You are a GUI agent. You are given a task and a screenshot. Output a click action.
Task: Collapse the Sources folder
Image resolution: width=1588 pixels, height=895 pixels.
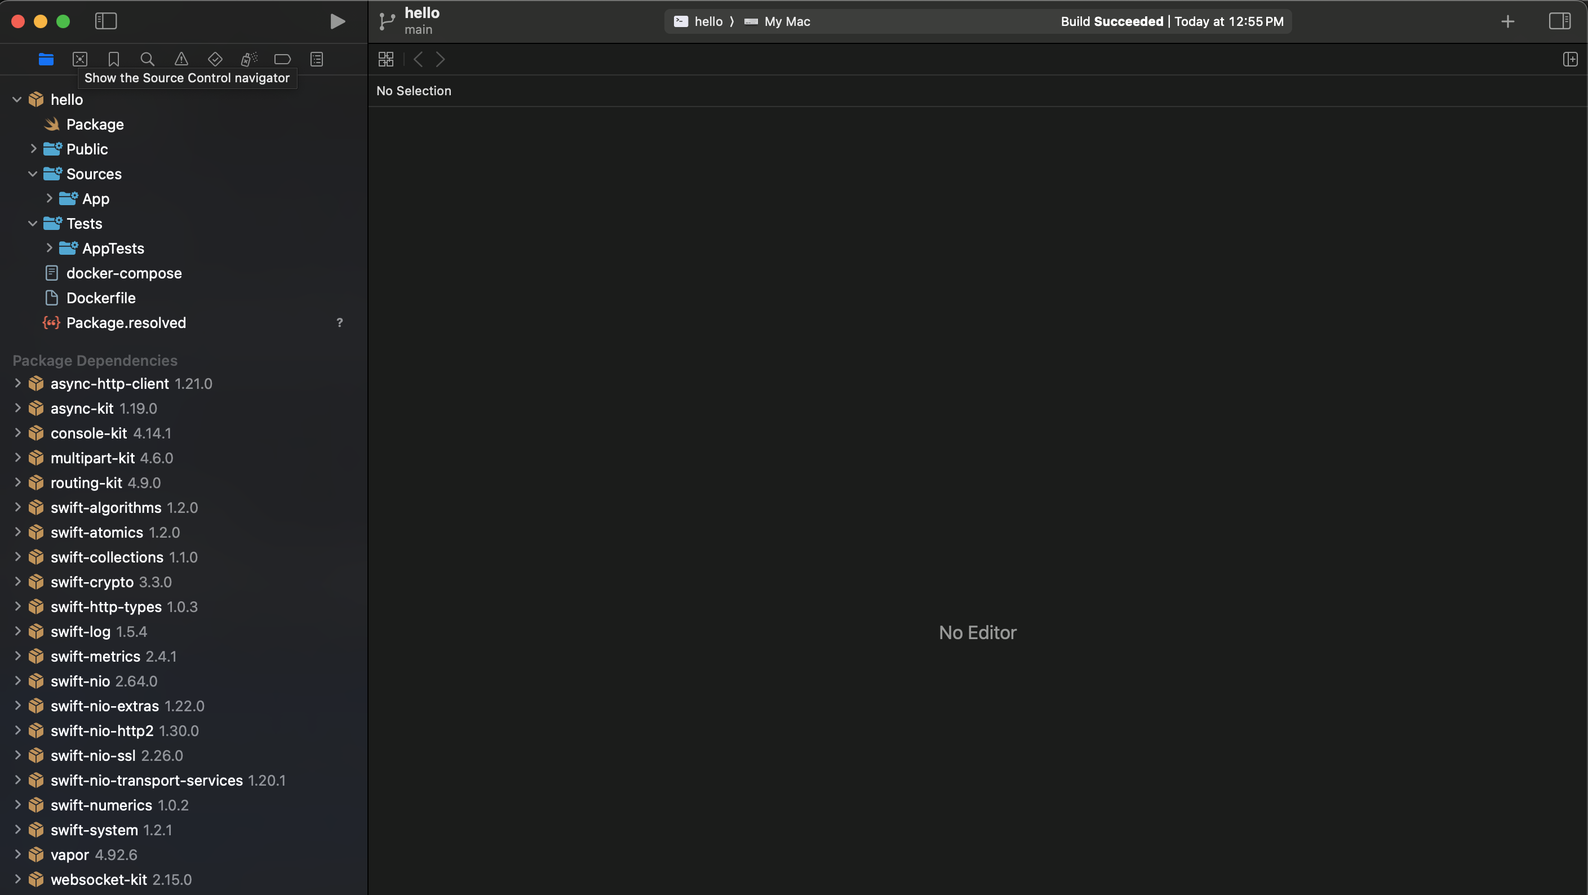pyautogui.click(x=33, y=174)
